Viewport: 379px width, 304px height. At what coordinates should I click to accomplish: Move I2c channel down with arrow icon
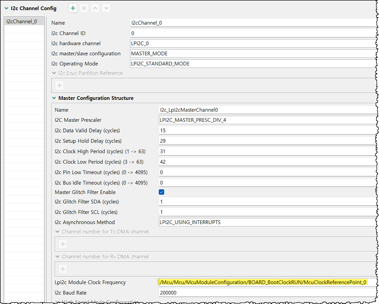pos(106,8)
